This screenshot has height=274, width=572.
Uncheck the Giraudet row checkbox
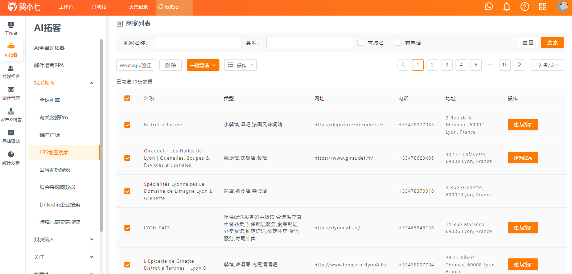pyautogui.click(x=127, y=158)
